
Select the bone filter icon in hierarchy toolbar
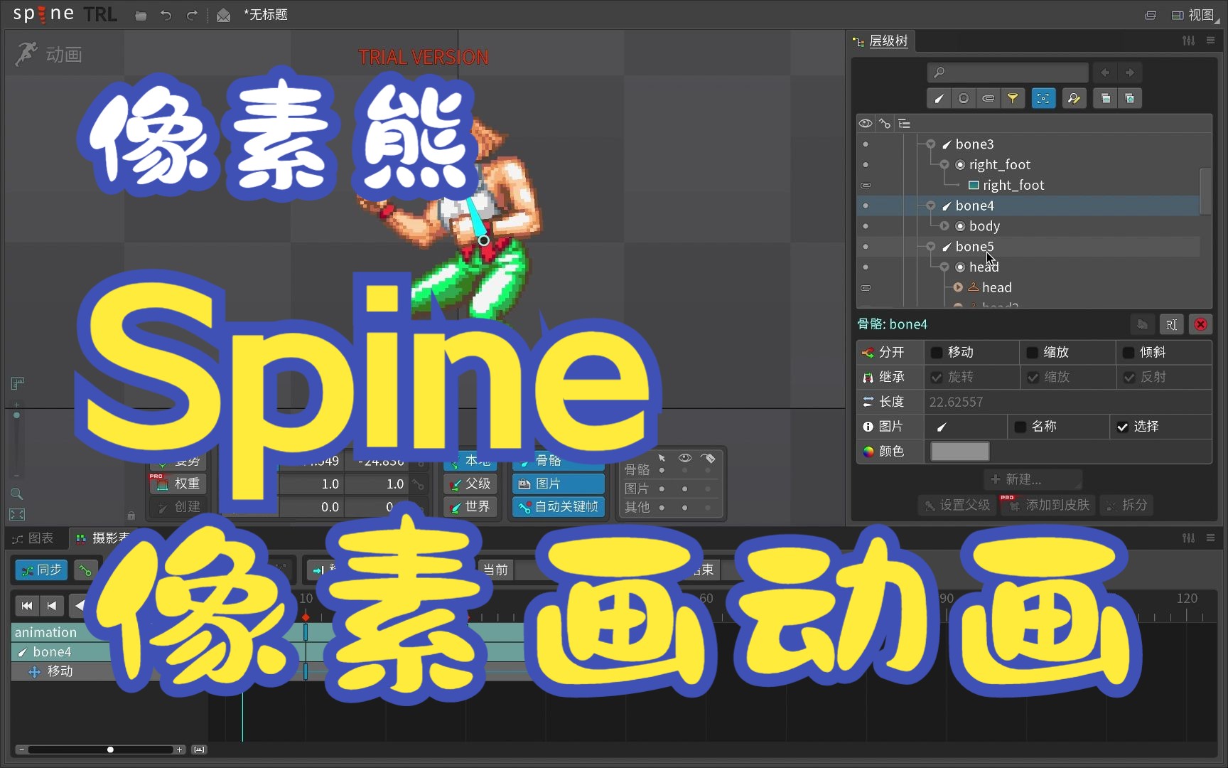click(938, 98)
